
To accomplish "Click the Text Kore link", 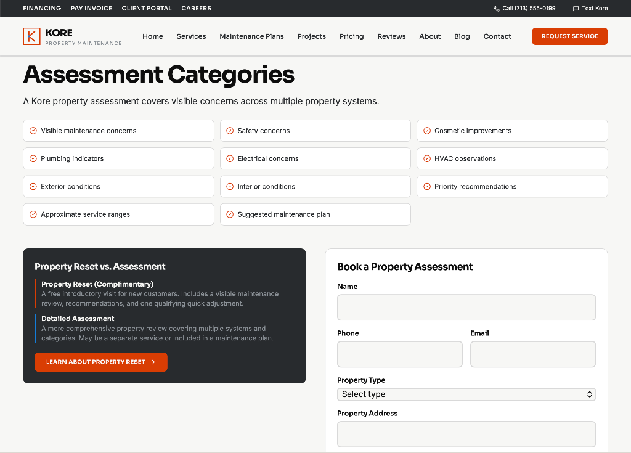I will pos(590,9).
